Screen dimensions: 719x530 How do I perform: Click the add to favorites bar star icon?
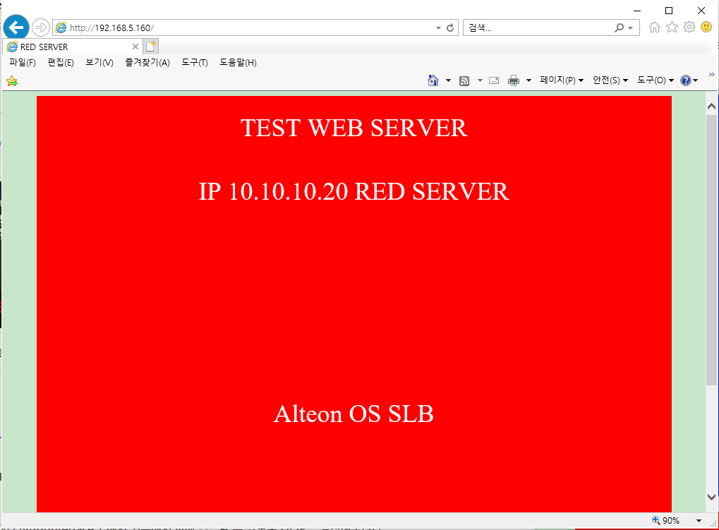pyautogui.click(x=12, y=82)
